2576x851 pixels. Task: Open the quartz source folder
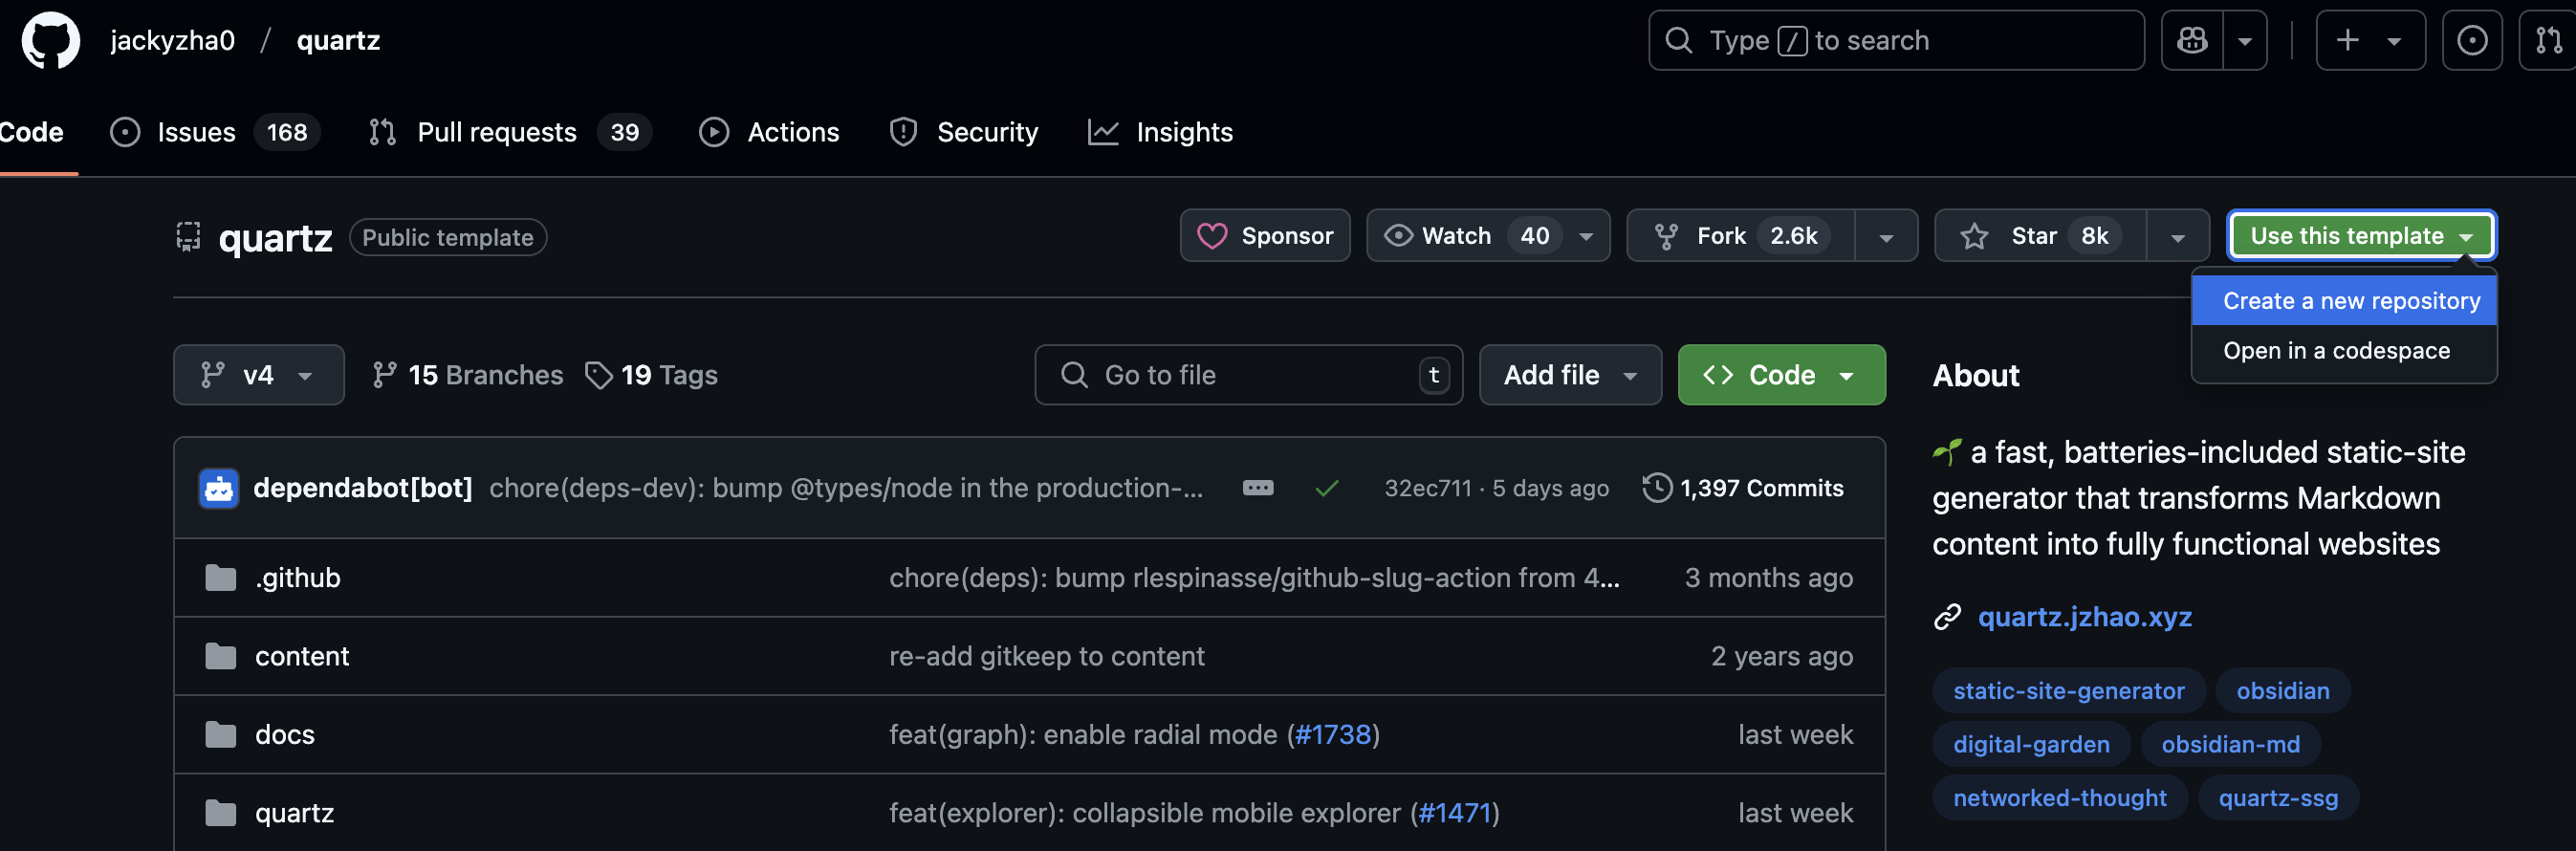pyautogui.click(x=294, y=813)
